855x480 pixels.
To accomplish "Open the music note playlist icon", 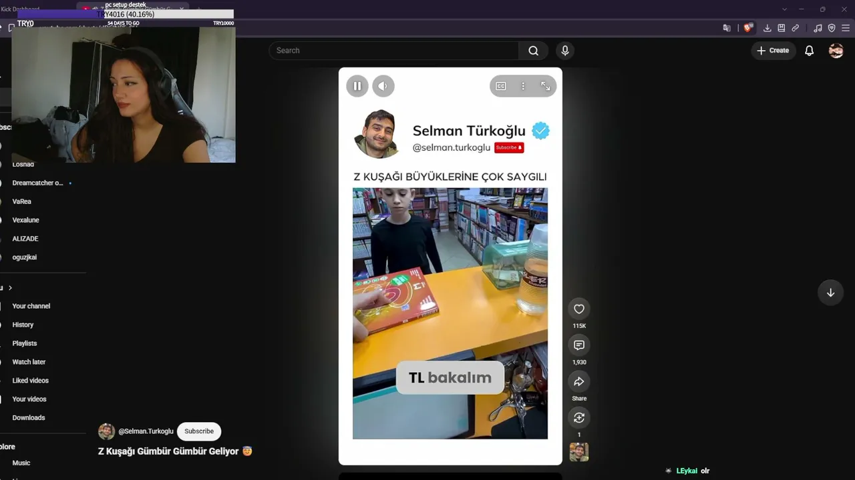I will tap(818, 28).
